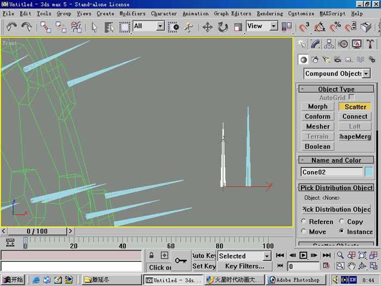Toggle the 3D Snap magnet
The image size is (381, 286).
pos(304,27)
